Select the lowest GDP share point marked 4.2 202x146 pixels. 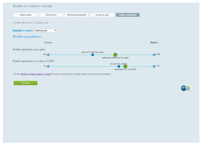coord(48,67)
